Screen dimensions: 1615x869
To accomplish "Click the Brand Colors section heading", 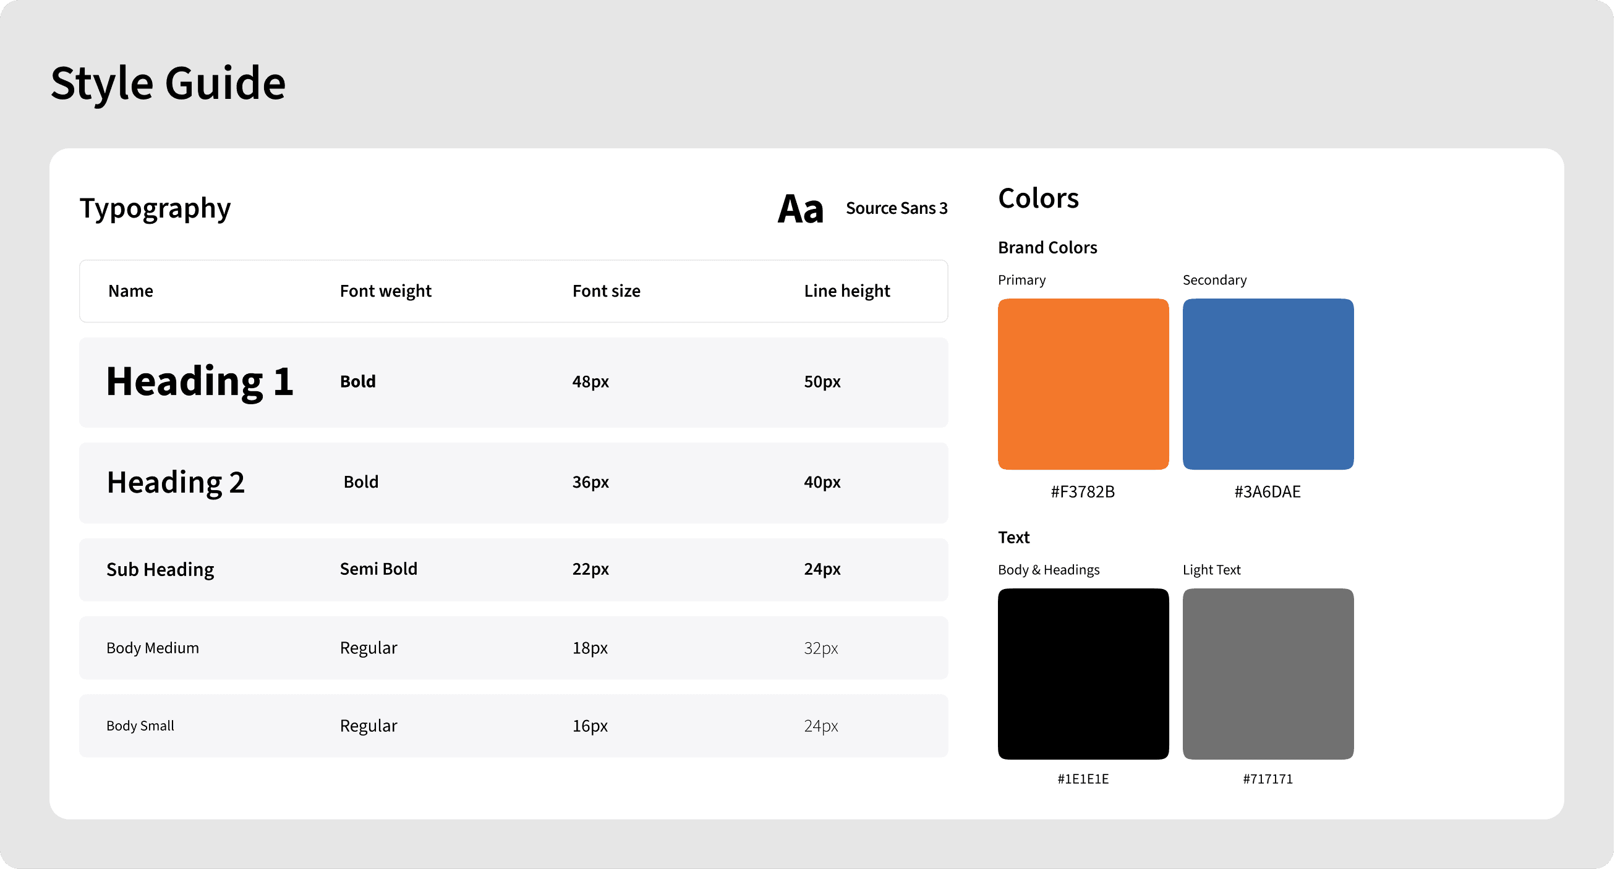I will pyautogui.click(x=1047, y=247).
